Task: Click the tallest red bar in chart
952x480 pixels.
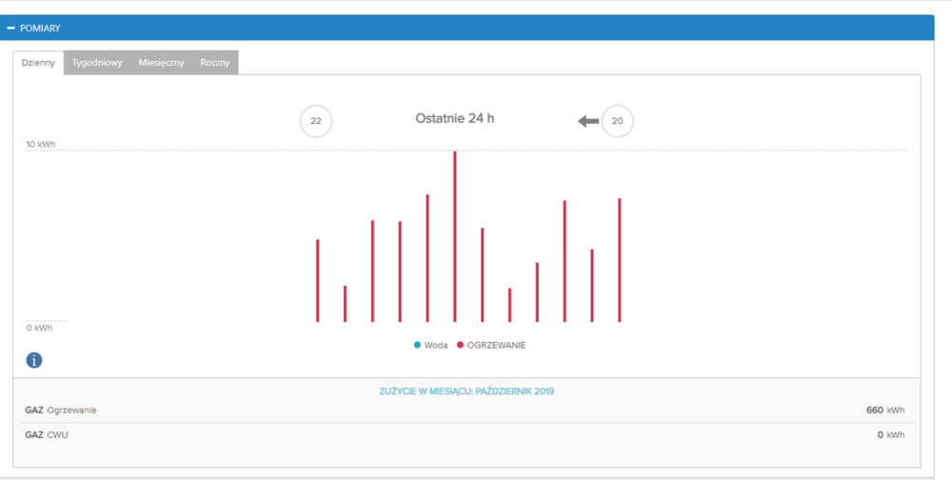Action: 455,238
